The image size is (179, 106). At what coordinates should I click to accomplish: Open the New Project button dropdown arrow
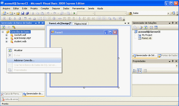(x=8, y=13)
